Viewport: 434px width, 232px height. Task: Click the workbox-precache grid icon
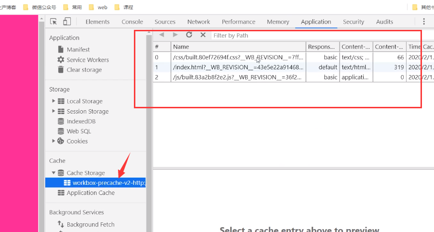(67, 183)
